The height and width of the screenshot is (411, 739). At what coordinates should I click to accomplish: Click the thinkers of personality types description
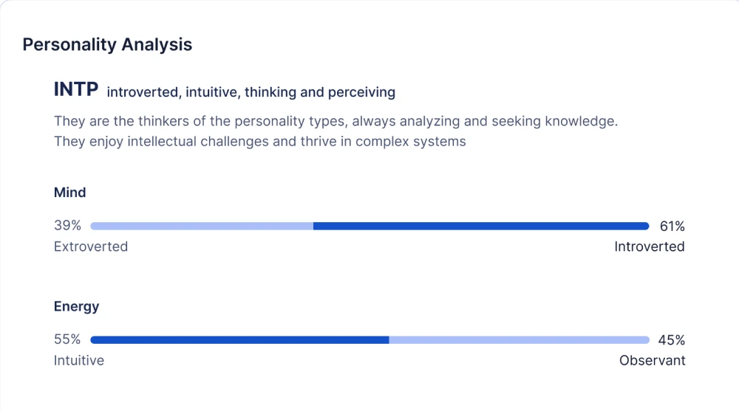click(x=336, y=121)
